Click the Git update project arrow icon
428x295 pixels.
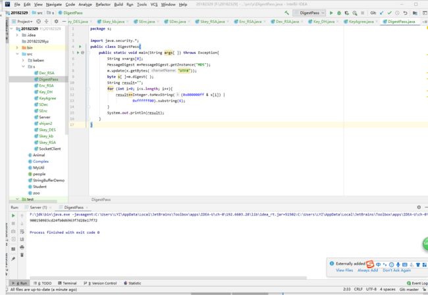383,12
